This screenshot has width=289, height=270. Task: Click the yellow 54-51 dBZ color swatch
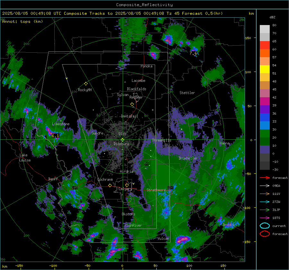(x=265, y=69)
